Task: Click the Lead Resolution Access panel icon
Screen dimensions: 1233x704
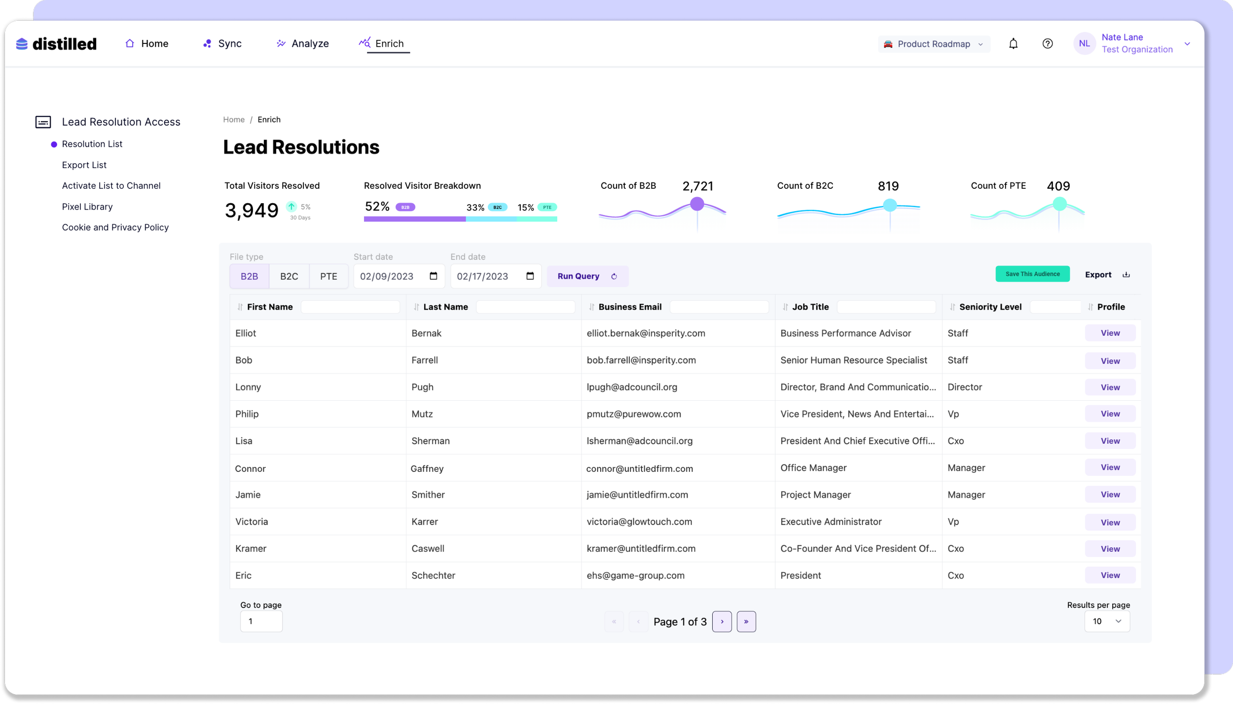Action: 43,122
